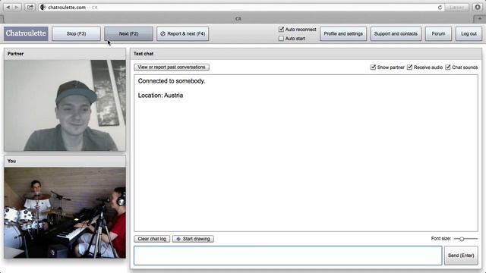Viewport: 486px width, 273px height.
Task: Click Report & next (F4) button
Action: [x=183, y=33]
